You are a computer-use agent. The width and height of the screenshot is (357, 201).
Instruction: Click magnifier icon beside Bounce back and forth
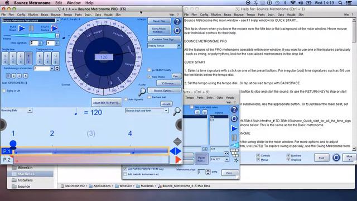(x=177, y=111)
